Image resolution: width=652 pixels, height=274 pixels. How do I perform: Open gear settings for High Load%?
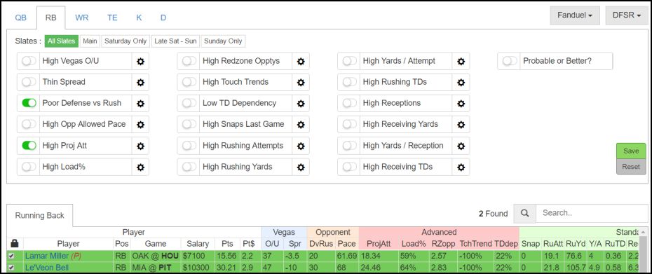tap(140, 167)
